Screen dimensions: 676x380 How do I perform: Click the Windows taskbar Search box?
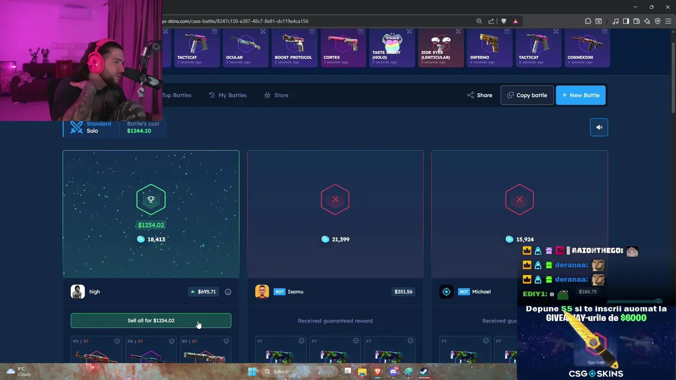299,372
